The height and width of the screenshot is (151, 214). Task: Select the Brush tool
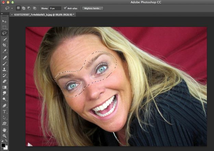pyautogui.click(x=4, y=64)
